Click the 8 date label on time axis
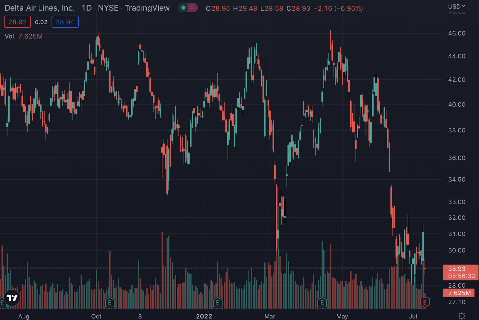The image size is (479, 320). coord(140,316)
